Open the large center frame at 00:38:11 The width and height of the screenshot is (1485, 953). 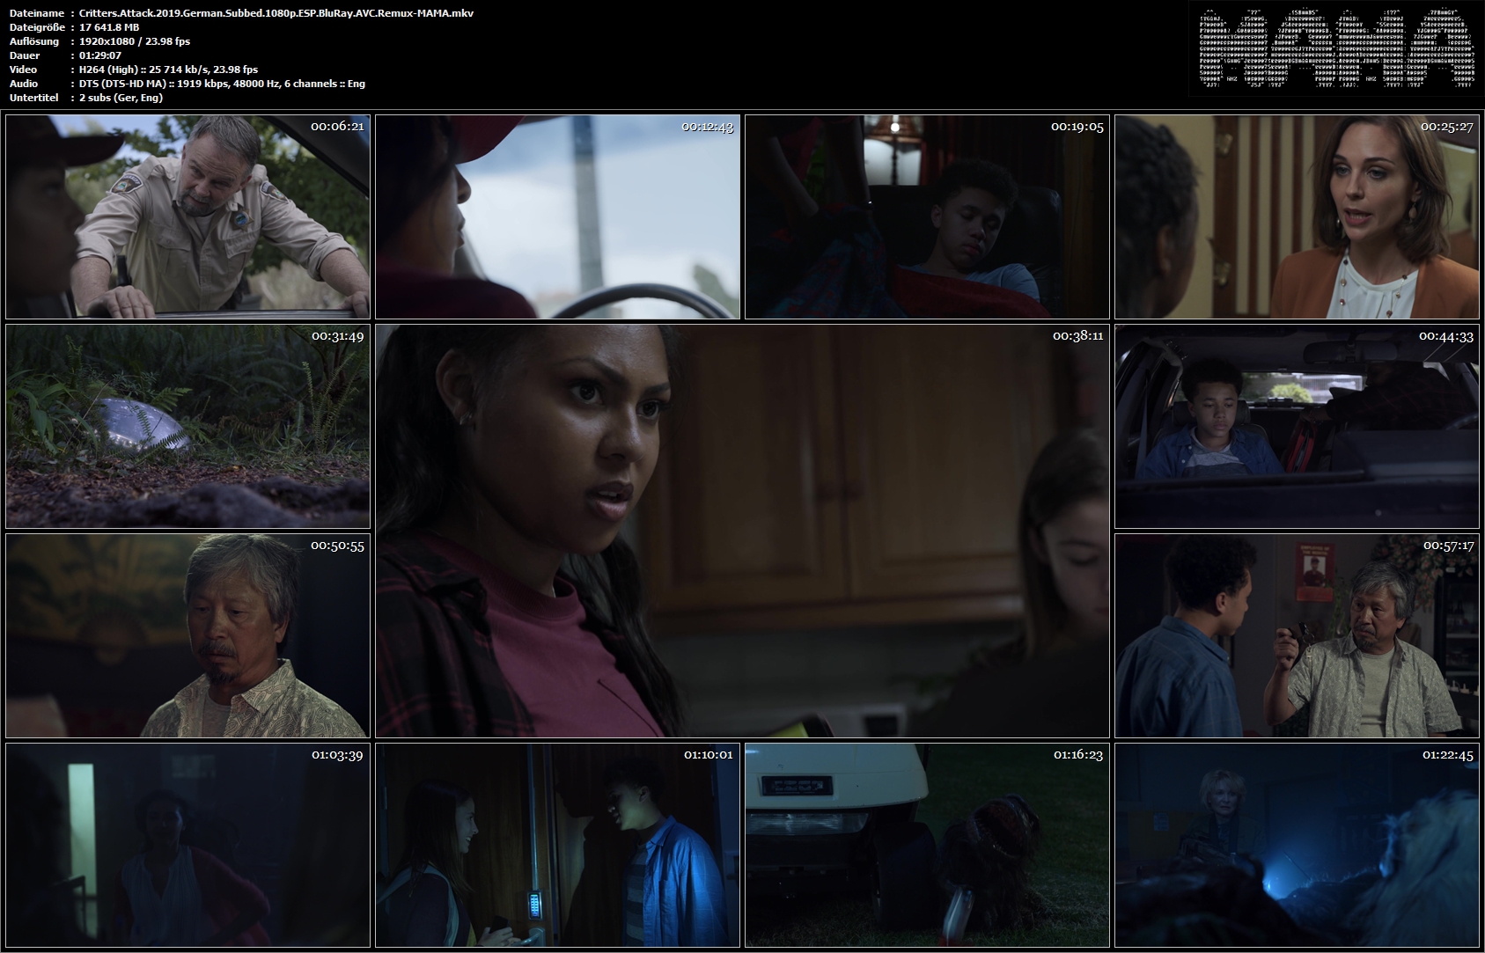[x=742, y=531]
